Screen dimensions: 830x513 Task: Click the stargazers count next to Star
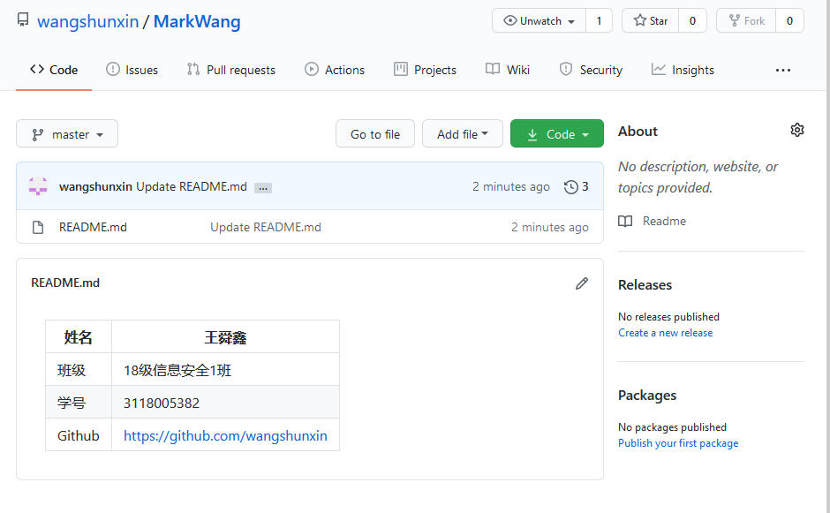pyautogui.click(x=692, y=20)
